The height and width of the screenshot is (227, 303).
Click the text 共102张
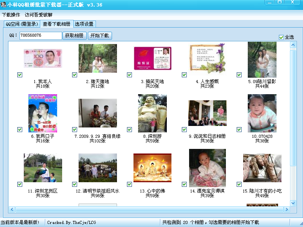97,141
